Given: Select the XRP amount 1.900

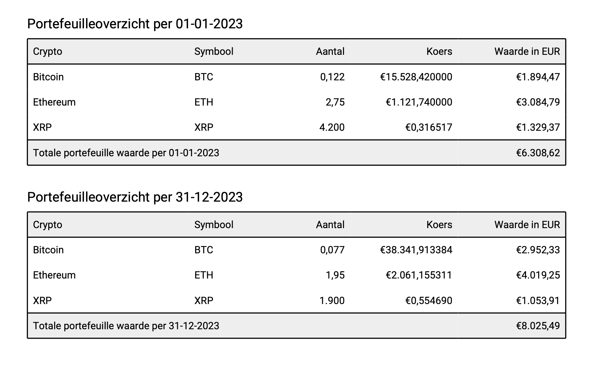Looking at the screenshot, I should pos(332,301).
